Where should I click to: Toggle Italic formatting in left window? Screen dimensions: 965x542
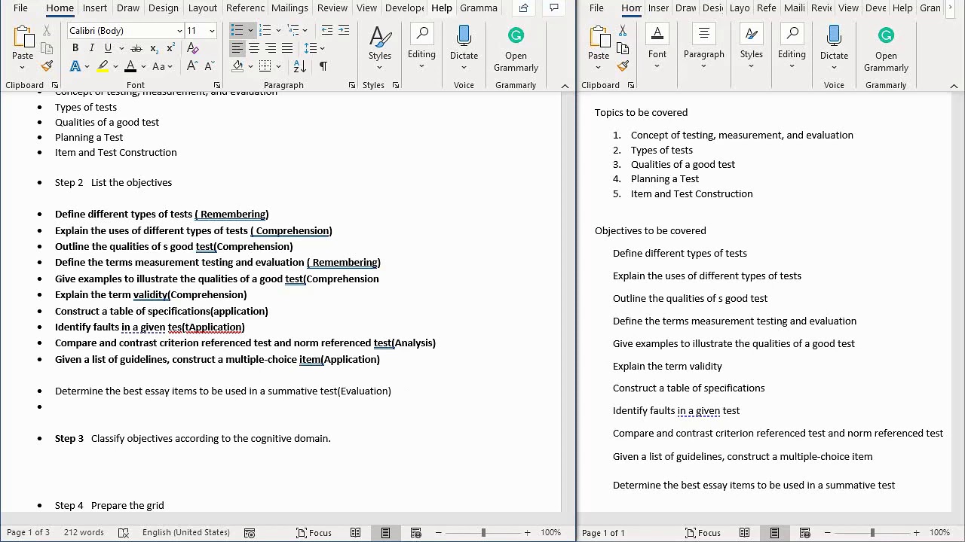pyautogui.click(x=92, y=48)
